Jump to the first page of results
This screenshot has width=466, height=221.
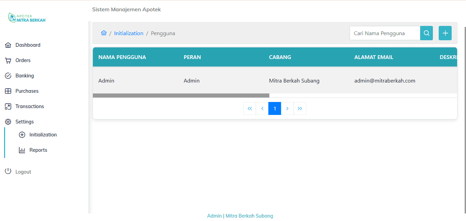[x=250, y=108]
